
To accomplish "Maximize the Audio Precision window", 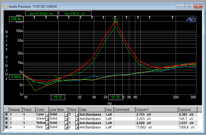I will (x=189, y=6).
